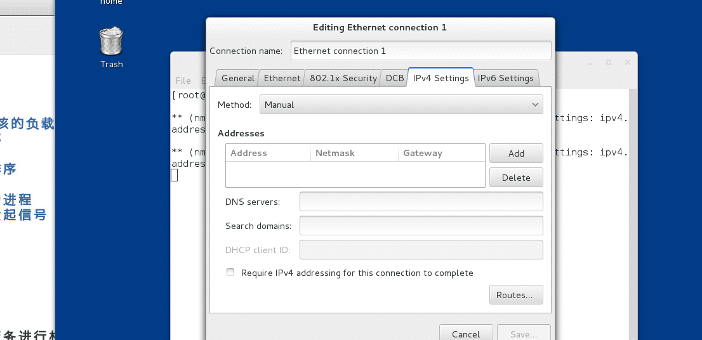The image size is (702, 340).
Task: Go to the DCB tab
Action: 395,78
